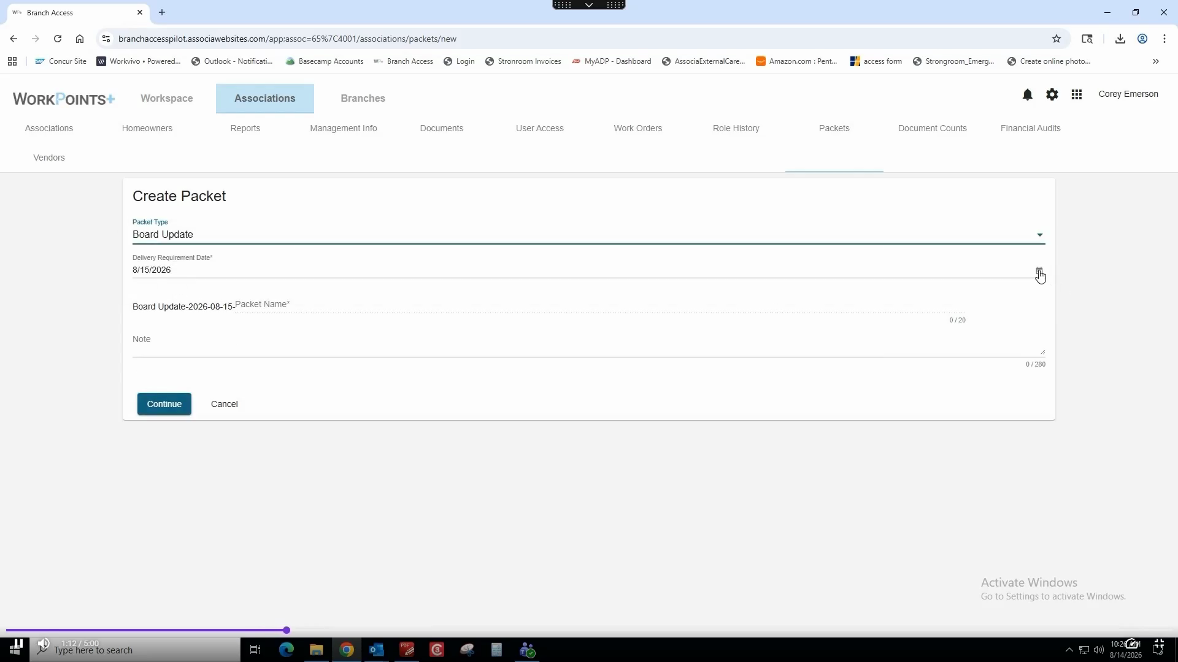Expand the Packet Type dropdown
This screenshot has height=662, width=1178.
click(x=588, y=235)
